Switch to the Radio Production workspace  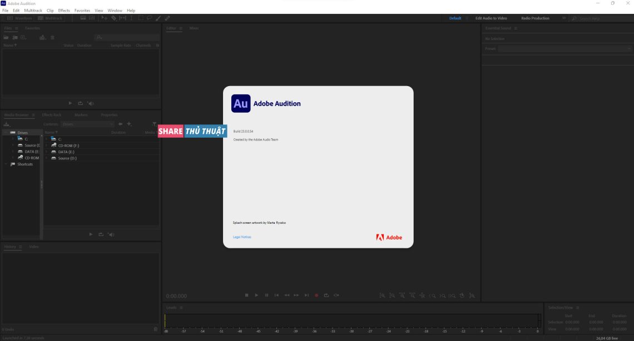[x=536, y=18]
